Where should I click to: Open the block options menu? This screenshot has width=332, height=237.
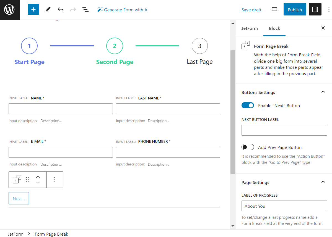[x=55, y=180]
